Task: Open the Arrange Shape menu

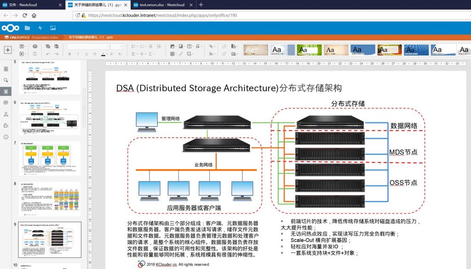Action: 212,46
